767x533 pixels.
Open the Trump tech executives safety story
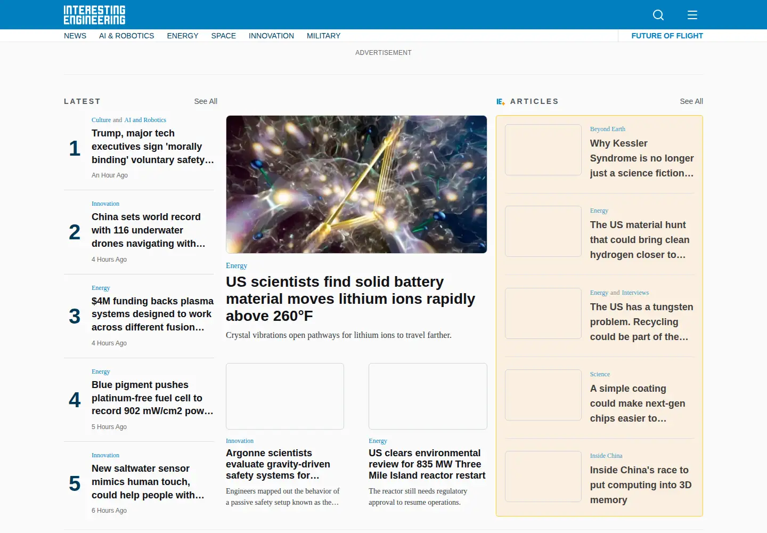(x=153, y=147)
